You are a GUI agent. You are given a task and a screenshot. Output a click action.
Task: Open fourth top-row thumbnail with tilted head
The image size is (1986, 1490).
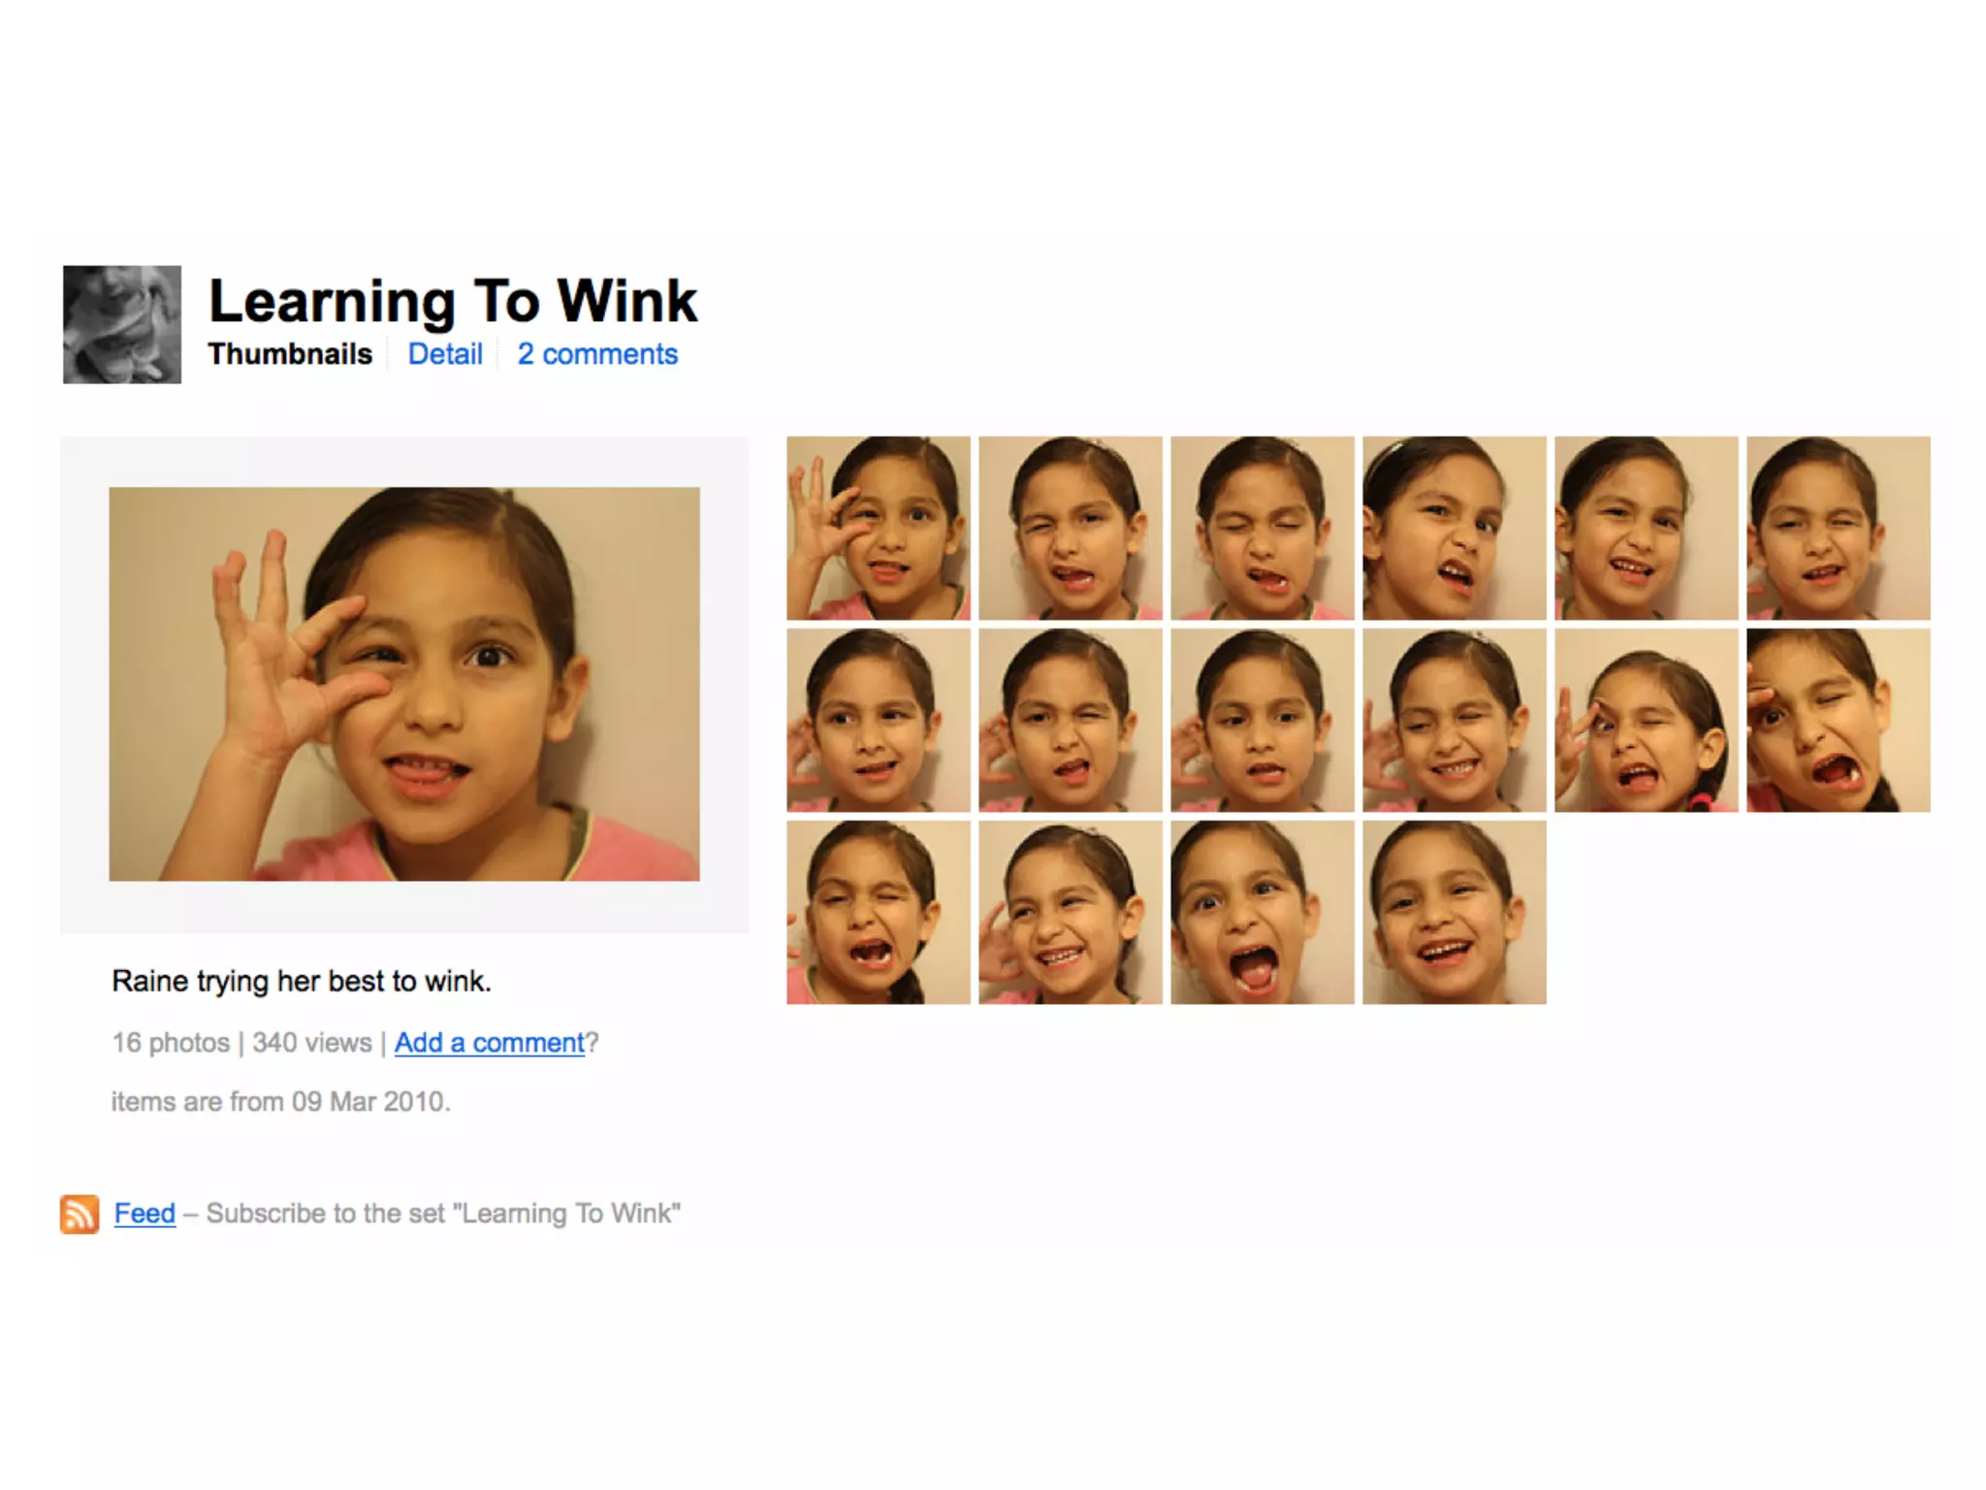(1455, 528)
